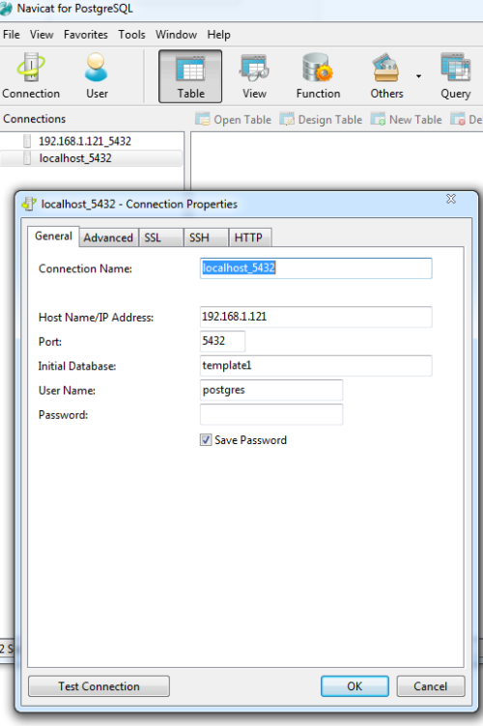Viewport: 483px width, 726px height.
Task: Open the View objects toolbar icon
Action: 254,76
